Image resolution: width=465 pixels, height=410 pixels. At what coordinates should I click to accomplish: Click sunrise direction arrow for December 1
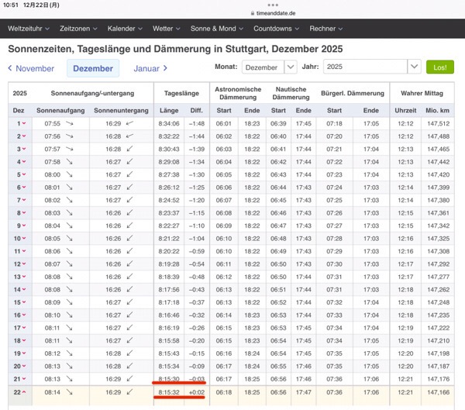pyautogui.click(x=71, y=123)
